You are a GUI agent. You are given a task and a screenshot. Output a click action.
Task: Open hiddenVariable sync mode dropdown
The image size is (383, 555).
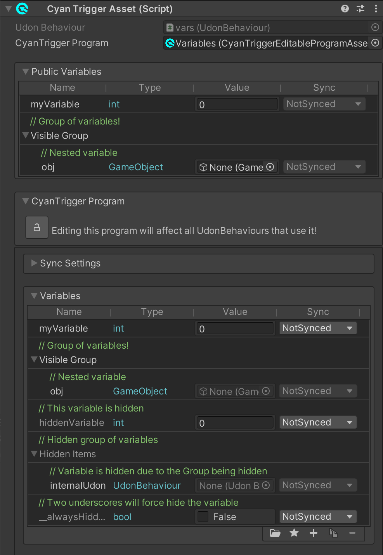tap(318, 422)
